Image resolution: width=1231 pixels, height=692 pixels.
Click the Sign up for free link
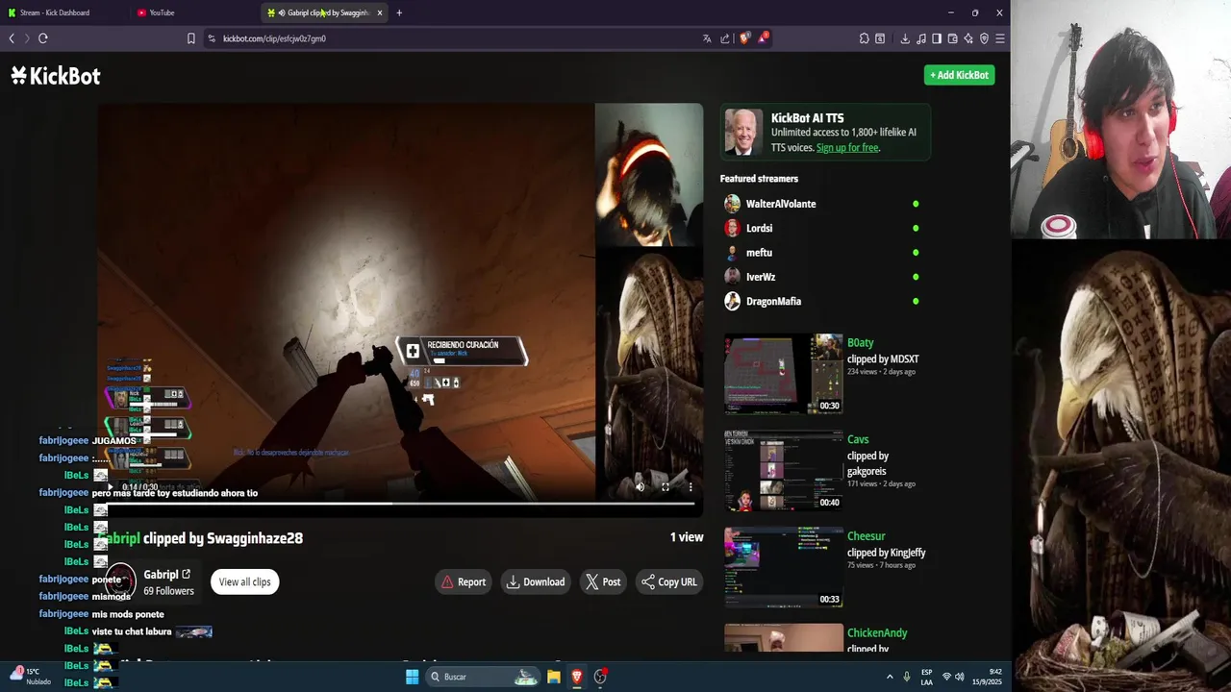click(x=847, y=148)
